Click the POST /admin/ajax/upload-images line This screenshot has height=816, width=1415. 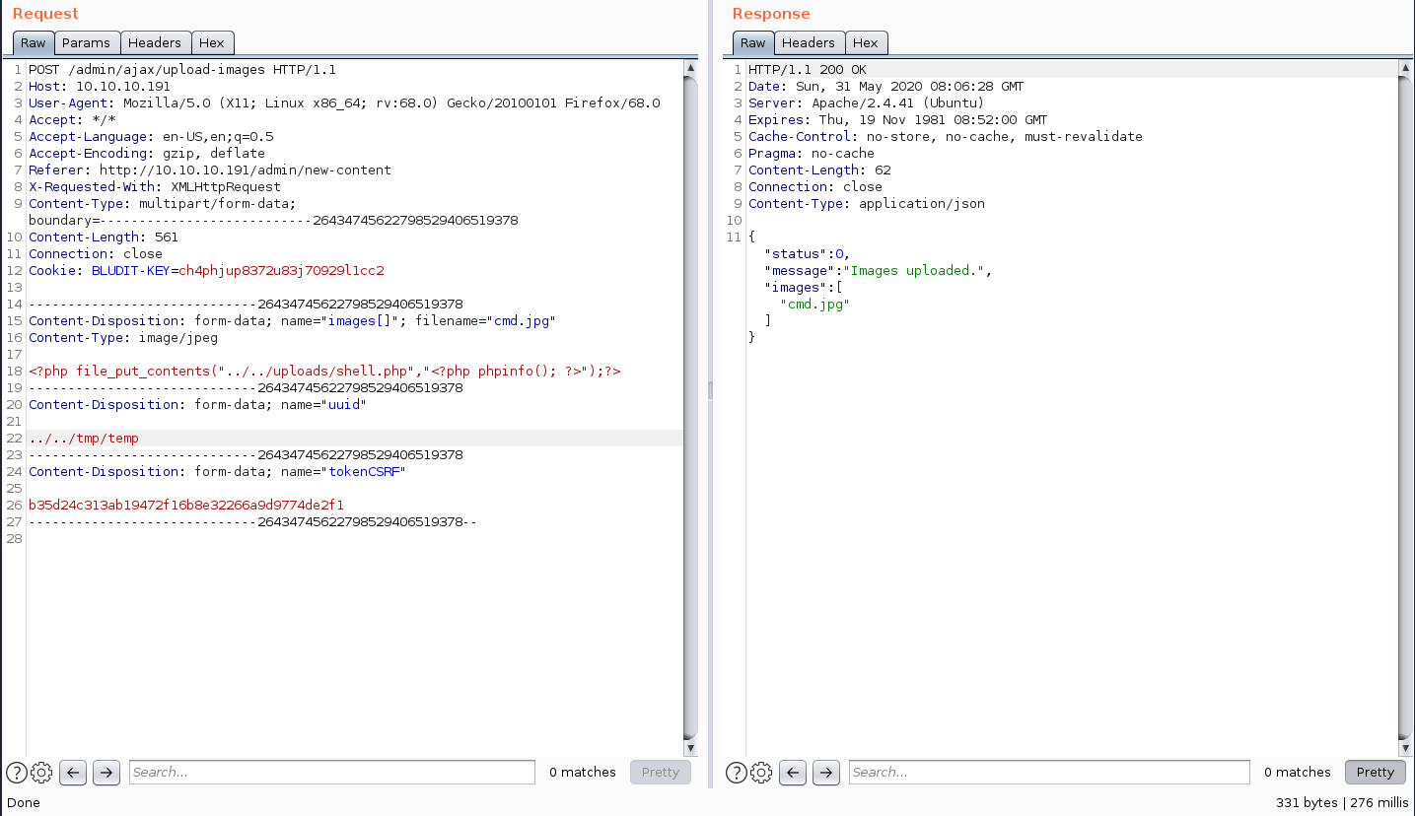tap(182, 70)
